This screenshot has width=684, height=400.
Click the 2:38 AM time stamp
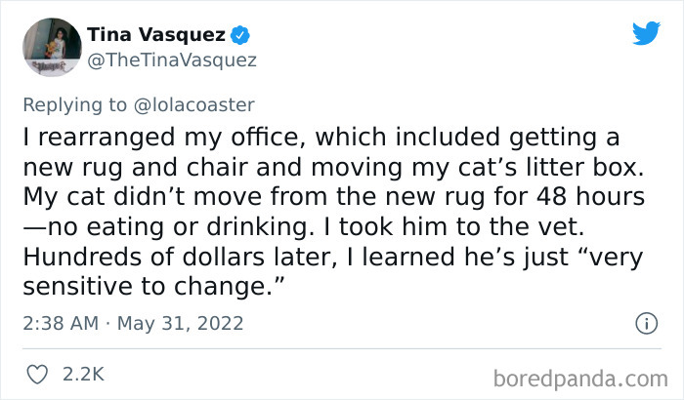pos(61,323)
